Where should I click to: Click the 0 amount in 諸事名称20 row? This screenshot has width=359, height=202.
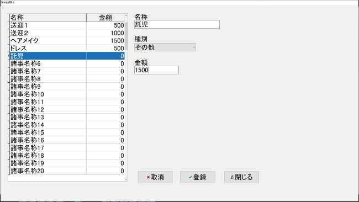coord(122,171)
